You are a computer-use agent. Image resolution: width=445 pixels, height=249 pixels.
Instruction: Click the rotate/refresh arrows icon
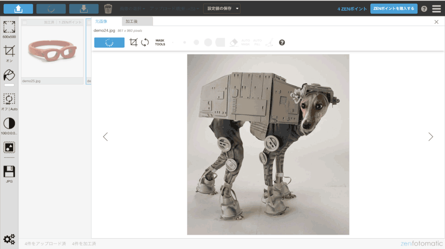click(x=145, y=42)
